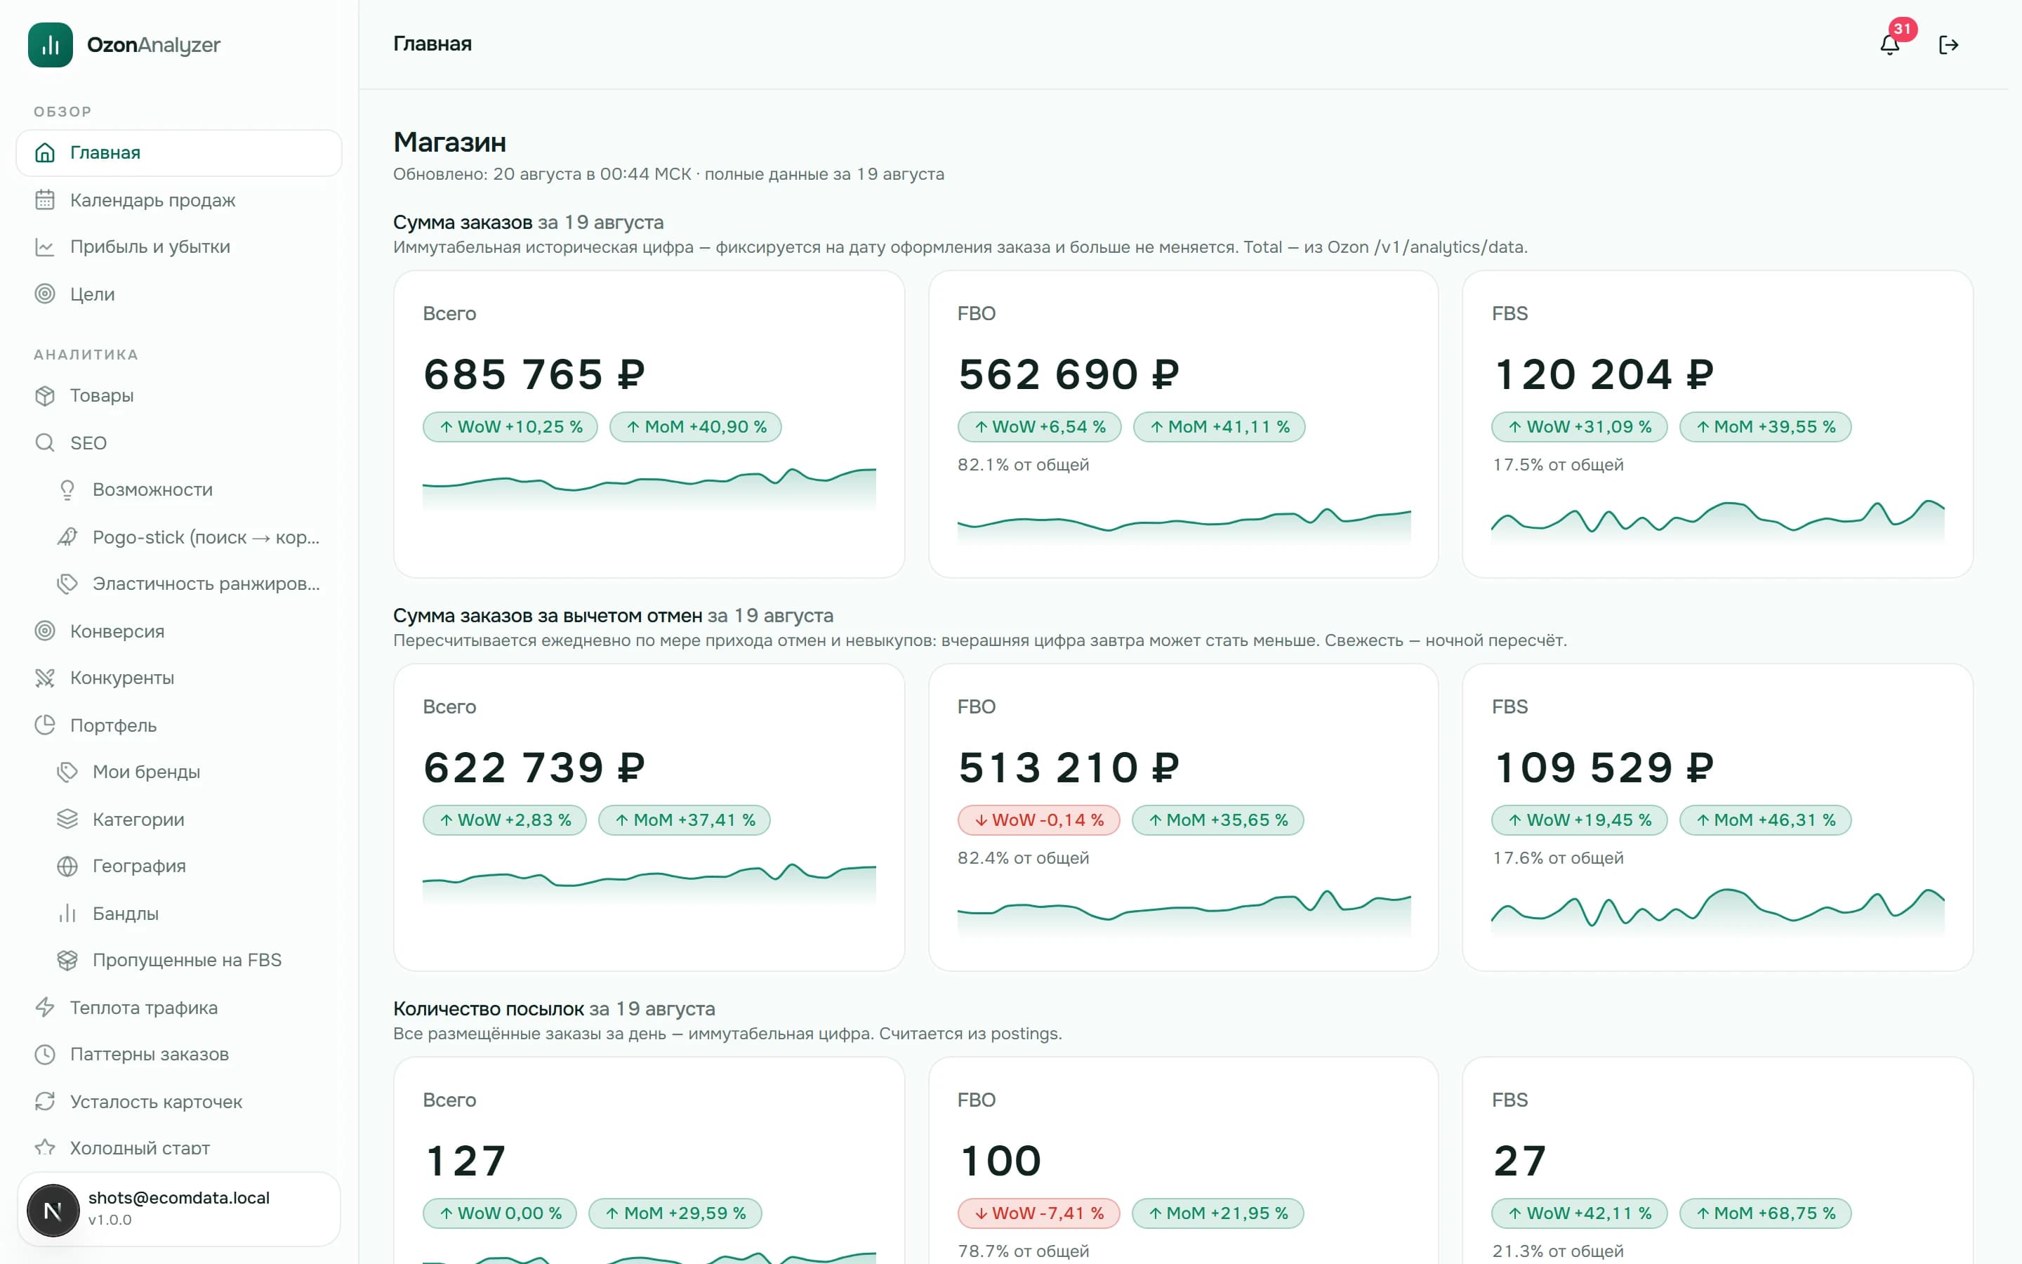Click the MoM +29,59 % badge
2022x1264 pixels.
[x=675, y=1213]
